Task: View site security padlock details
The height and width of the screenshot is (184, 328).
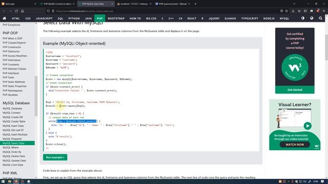Action: [53, 11]
